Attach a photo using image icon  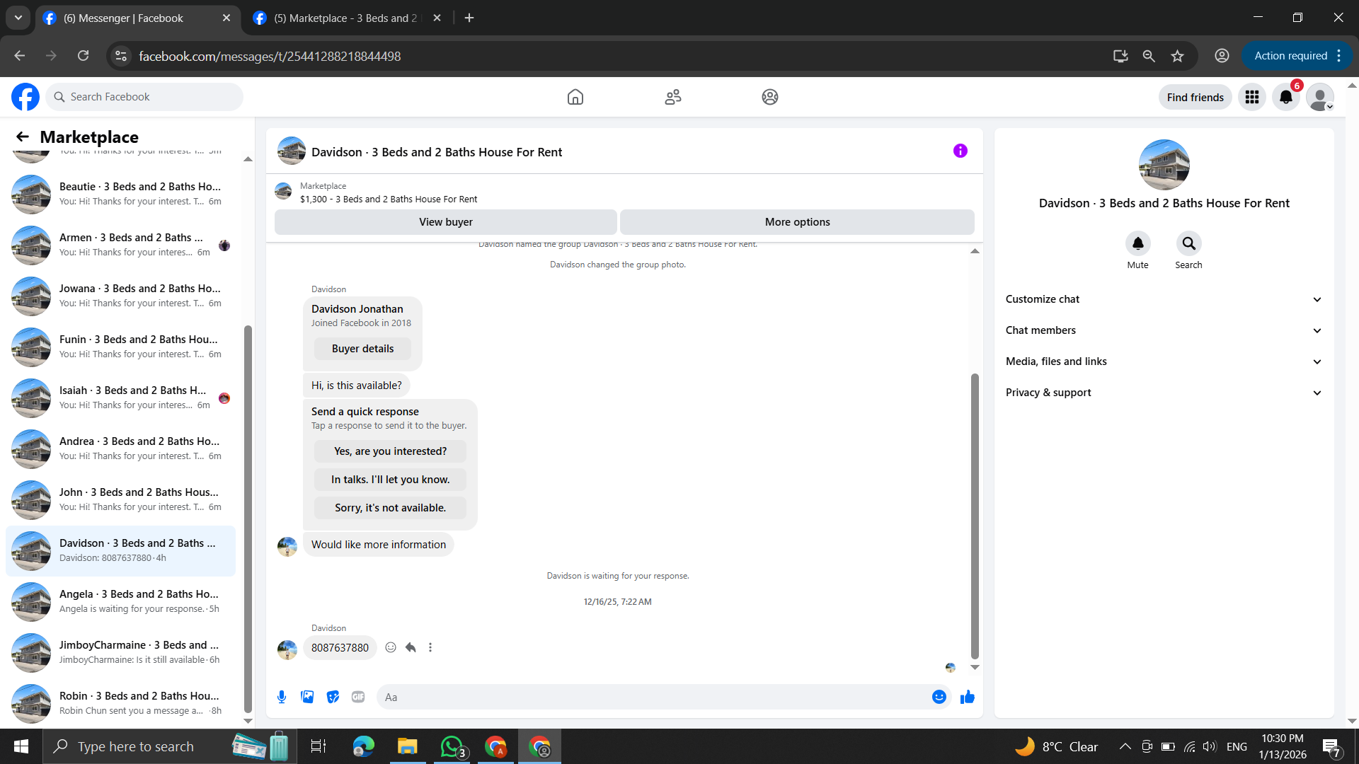click(x=307, y=697)
